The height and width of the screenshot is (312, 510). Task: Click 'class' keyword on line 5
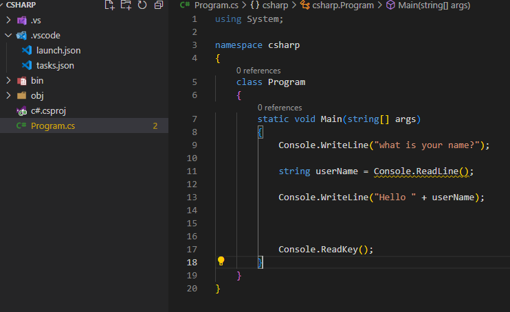[x=249, y=82]
